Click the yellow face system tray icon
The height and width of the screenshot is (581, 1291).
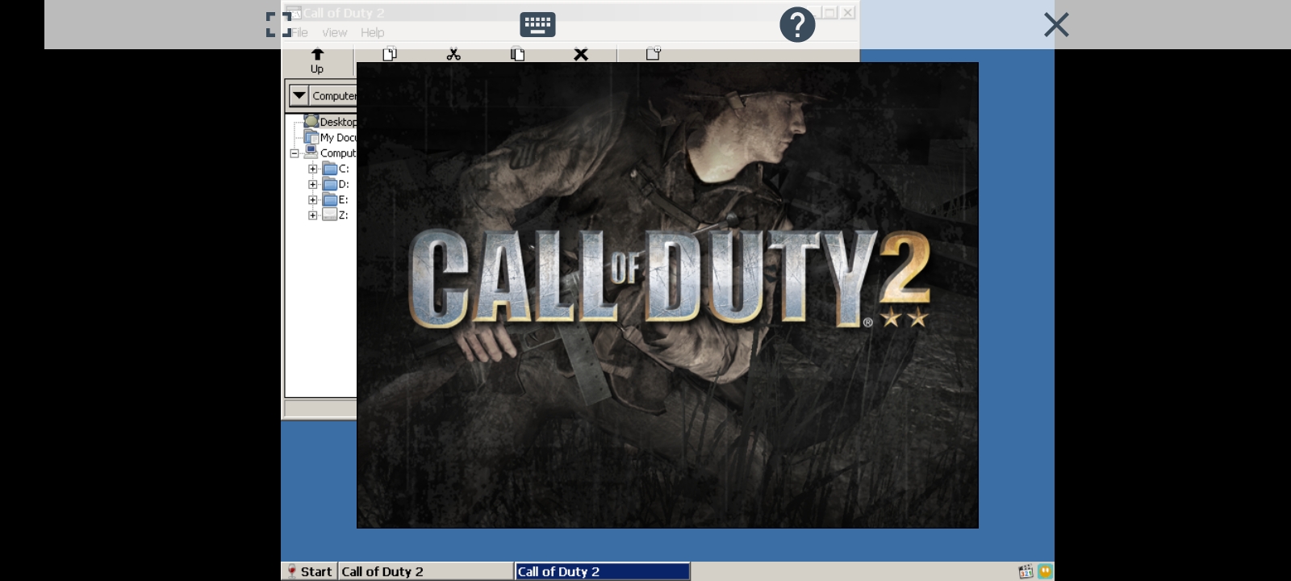(x=1045, y=571)
